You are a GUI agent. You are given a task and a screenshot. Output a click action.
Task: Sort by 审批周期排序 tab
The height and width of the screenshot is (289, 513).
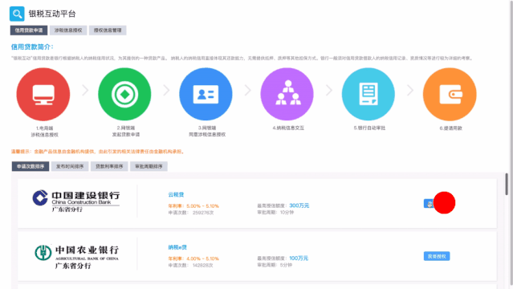(149, 166)
